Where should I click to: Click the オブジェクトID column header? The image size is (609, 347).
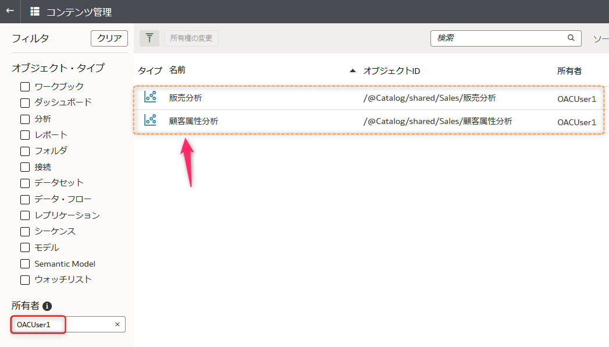[391, 70]
